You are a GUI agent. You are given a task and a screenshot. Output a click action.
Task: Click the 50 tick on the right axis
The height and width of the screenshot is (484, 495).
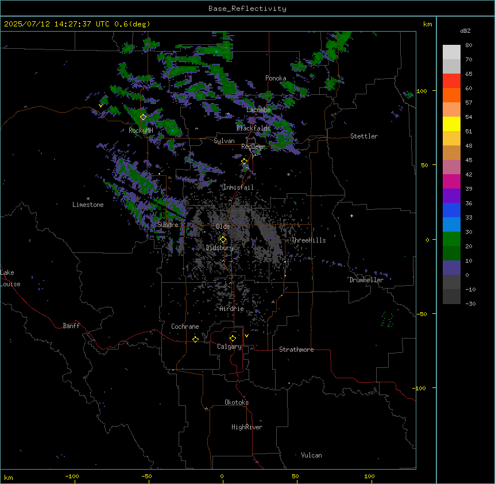click(x=424, y=165)
